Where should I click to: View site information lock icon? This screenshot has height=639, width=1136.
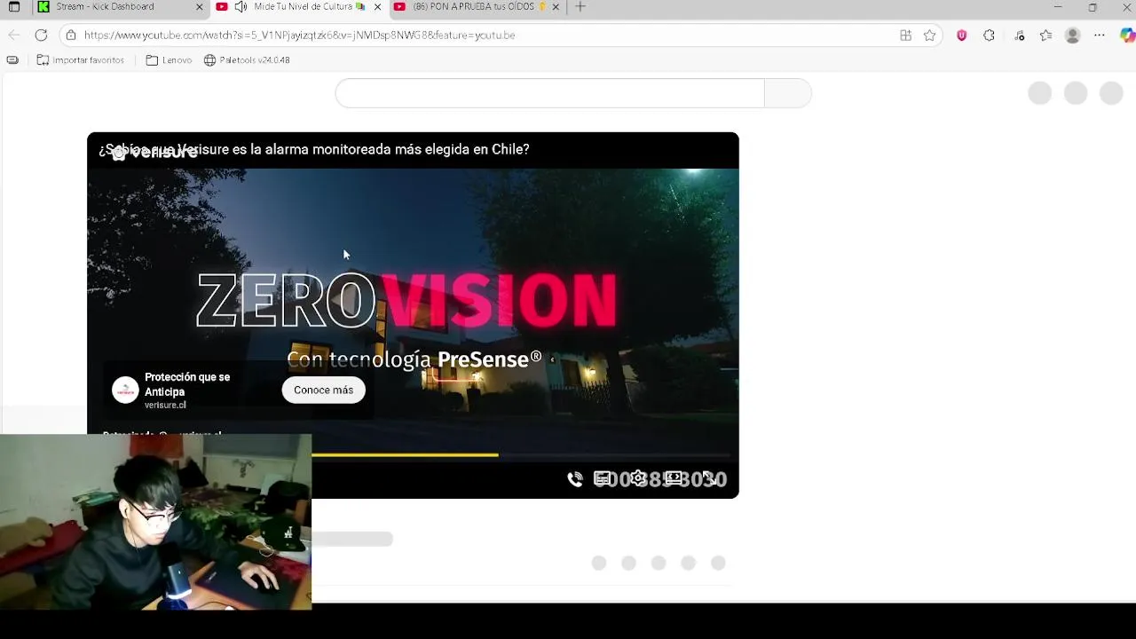click(x=71, y=35)
